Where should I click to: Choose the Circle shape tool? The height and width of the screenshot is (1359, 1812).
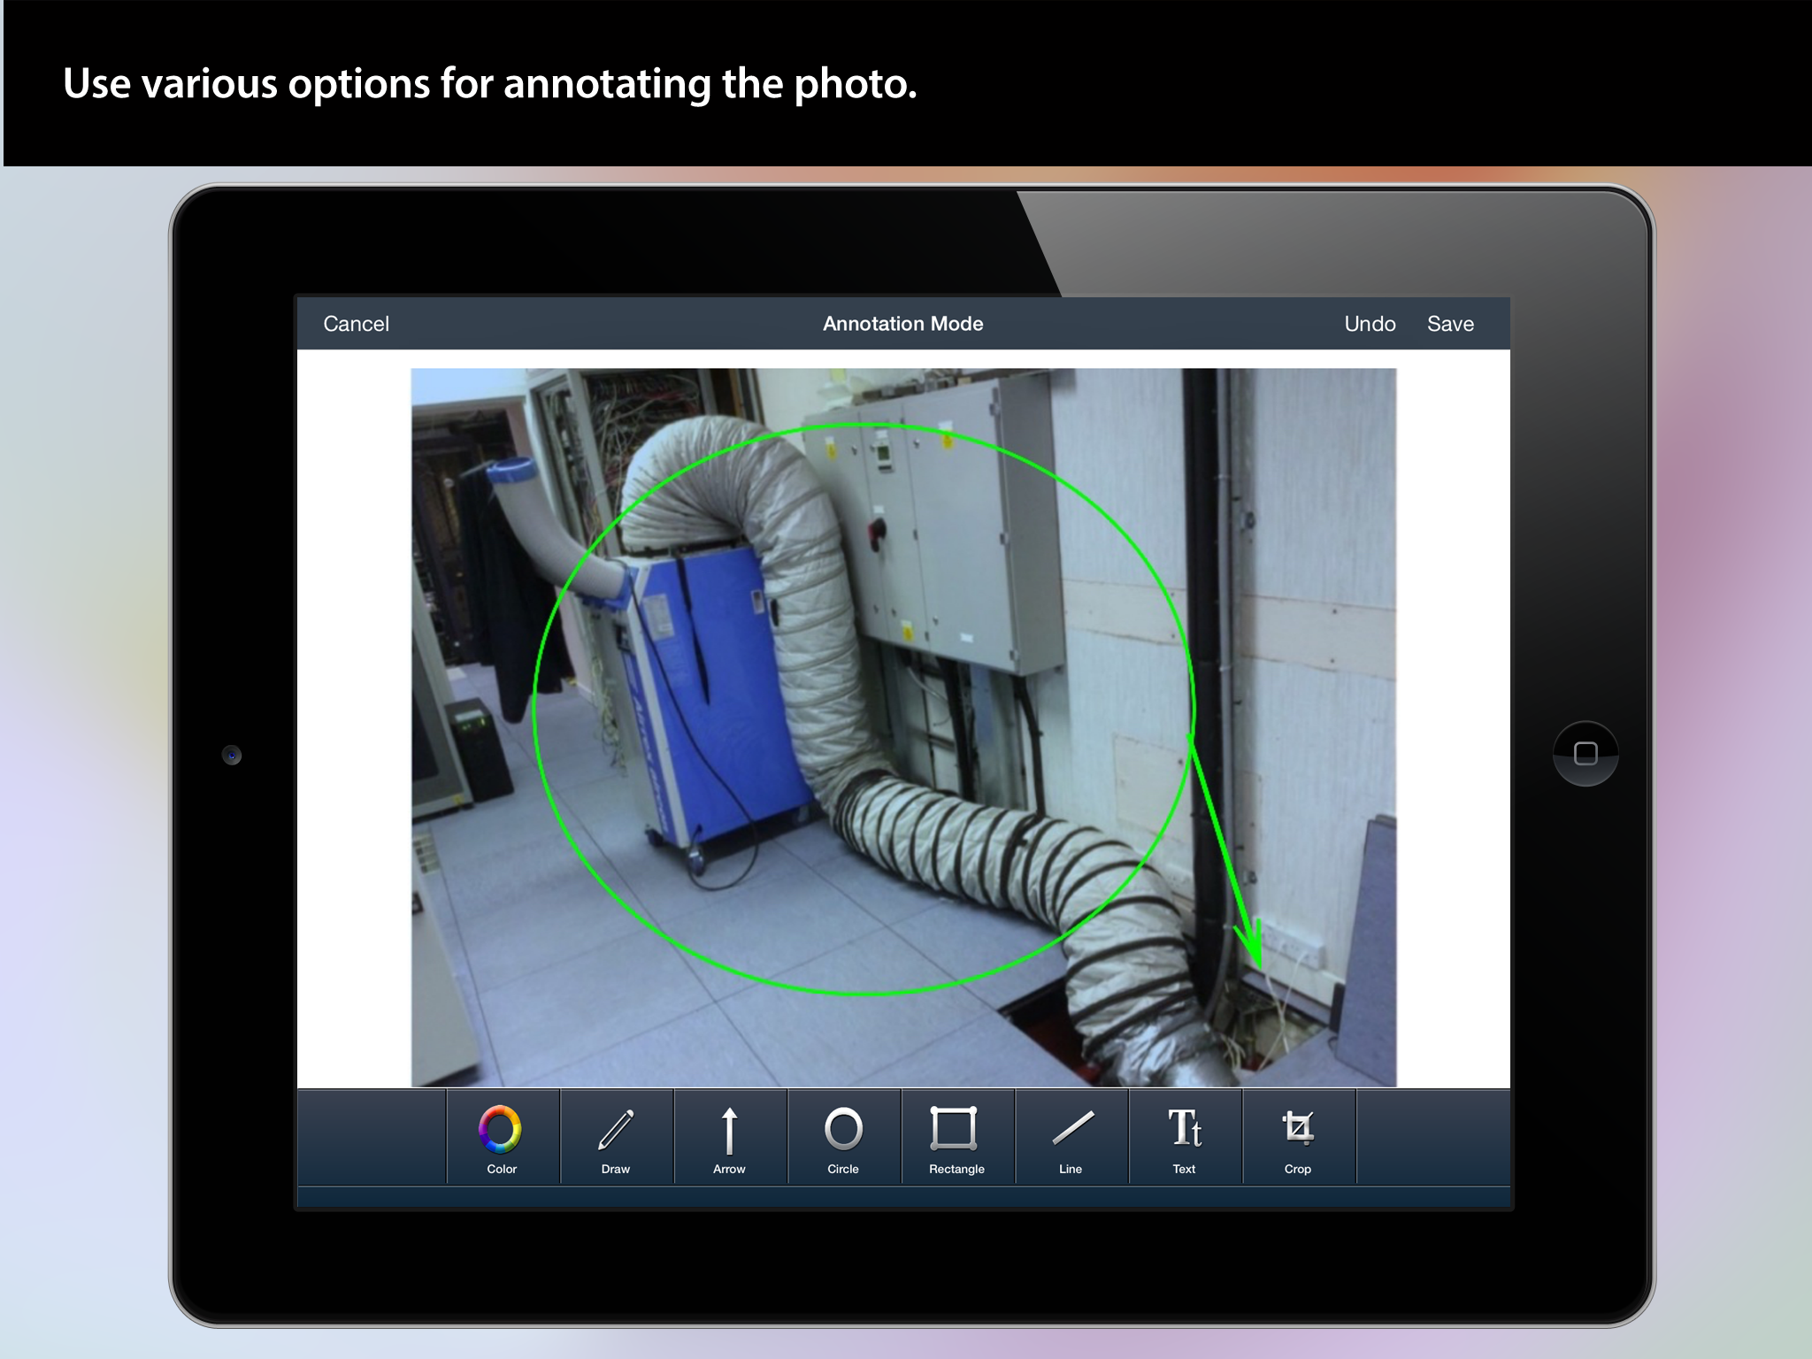(x=843, y=1138)
